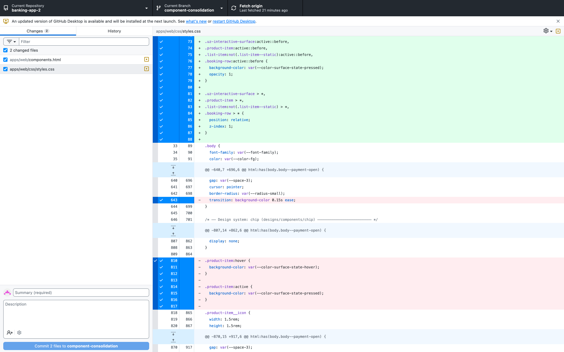Screen dimensions: 564x352
Task: Open the diff settings gear menu
Action: click(x=548, y=31)
